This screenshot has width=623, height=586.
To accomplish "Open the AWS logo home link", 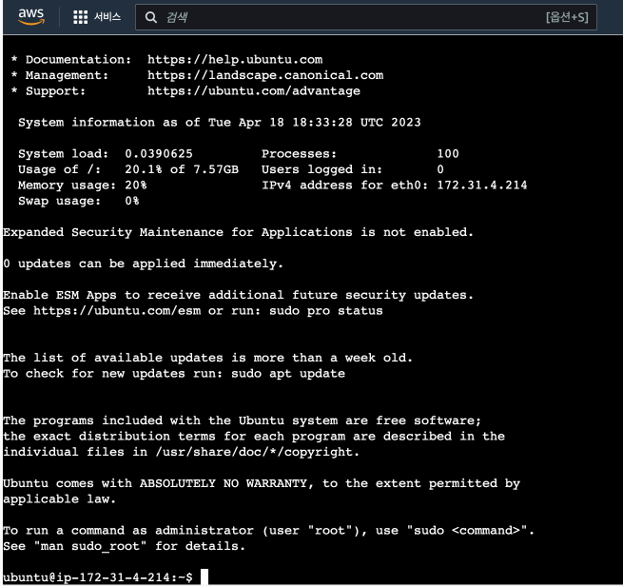I will pyautogui.click(x=31, y=17).
